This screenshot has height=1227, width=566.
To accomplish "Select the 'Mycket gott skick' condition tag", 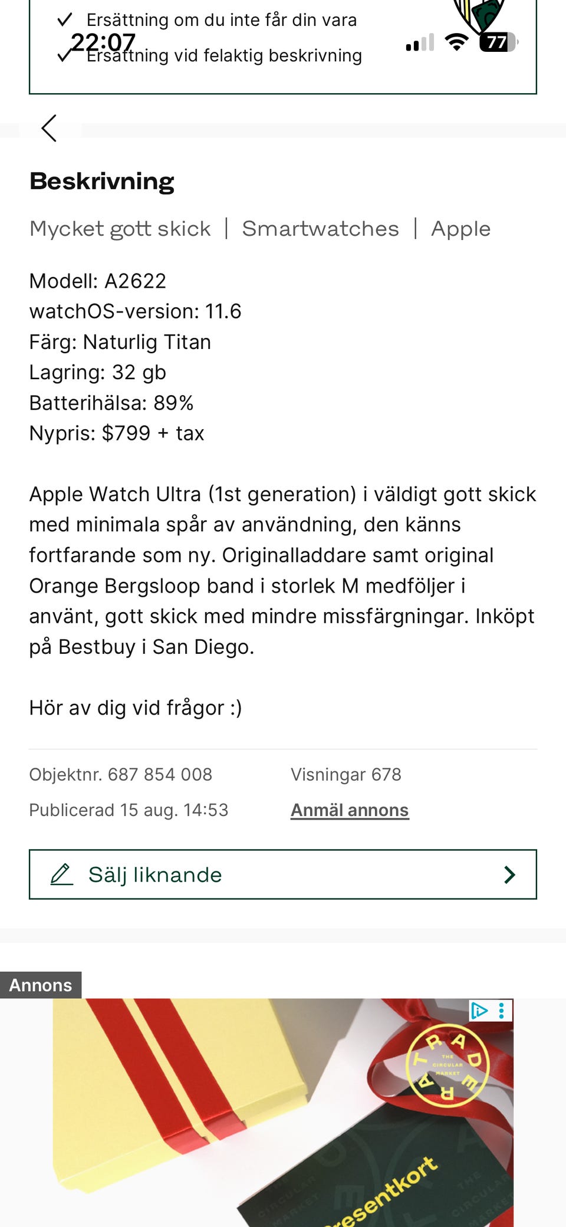I will [120, 229].
